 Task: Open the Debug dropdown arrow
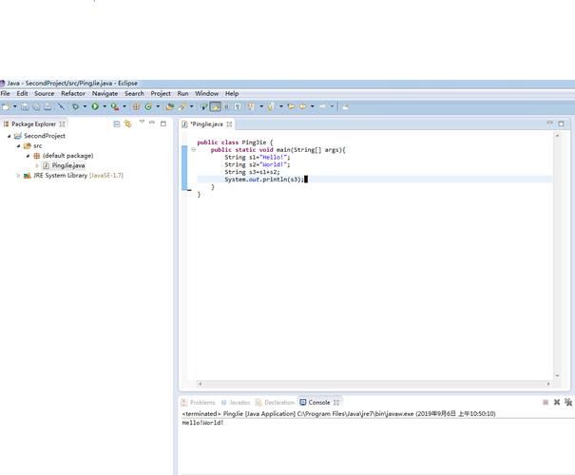tap(85, 106)
